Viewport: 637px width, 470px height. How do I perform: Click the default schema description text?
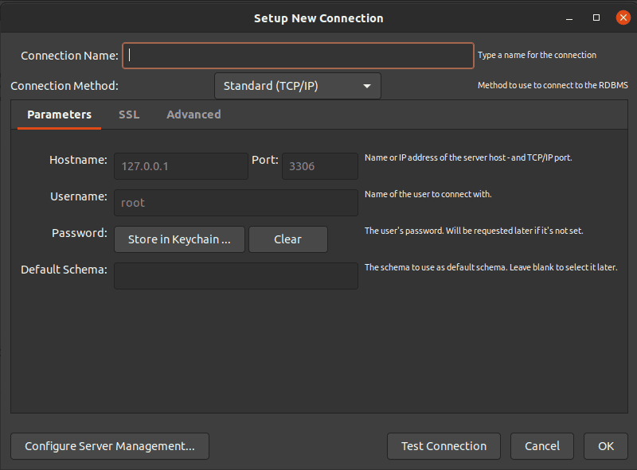click(x=490, y=267)
